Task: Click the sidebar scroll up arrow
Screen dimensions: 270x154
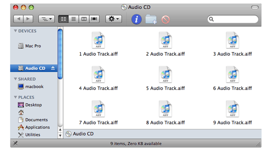Action: pos(60,130)
